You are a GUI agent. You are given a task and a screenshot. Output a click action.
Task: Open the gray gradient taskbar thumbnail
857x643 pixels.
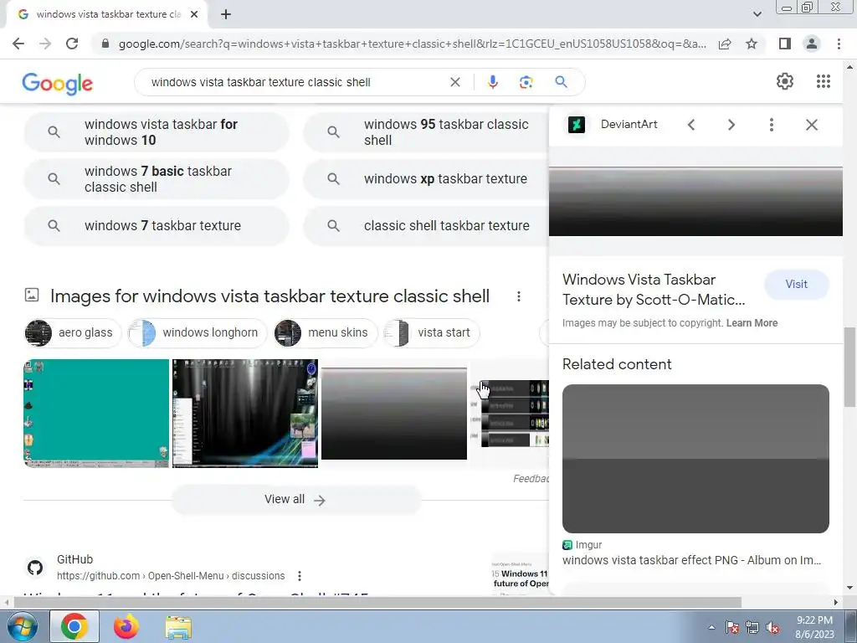pyautogui.click(x=394, y=414)
